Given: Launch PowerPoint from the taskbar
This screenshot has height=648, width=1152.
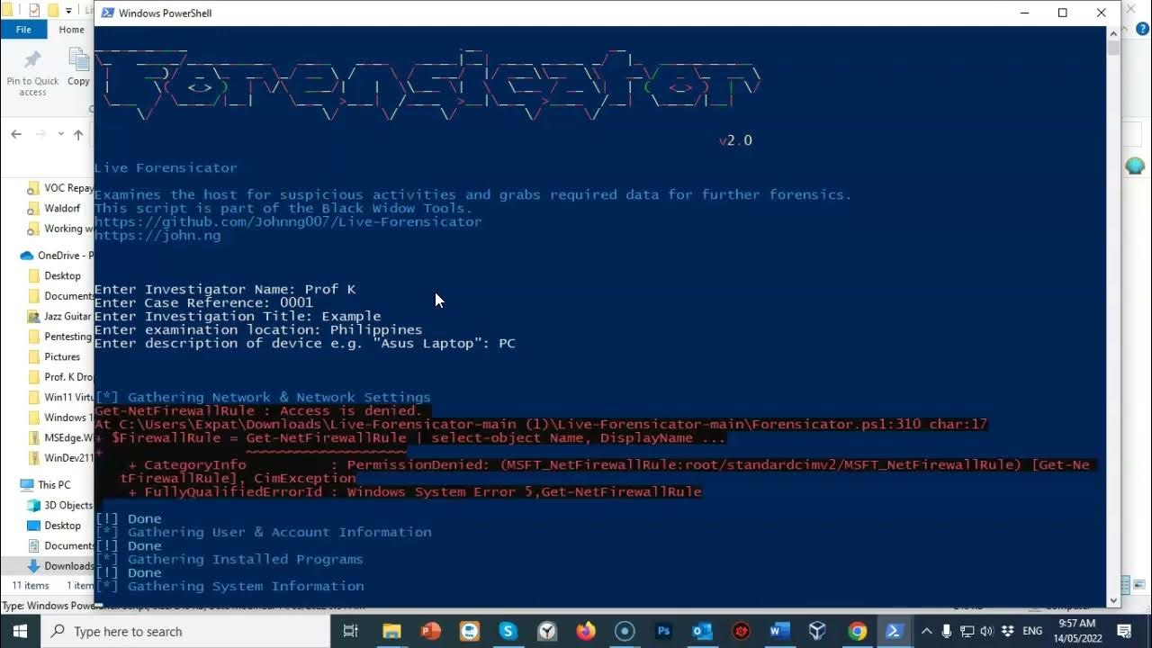Looking at the screenshot, I should point(431,631).
